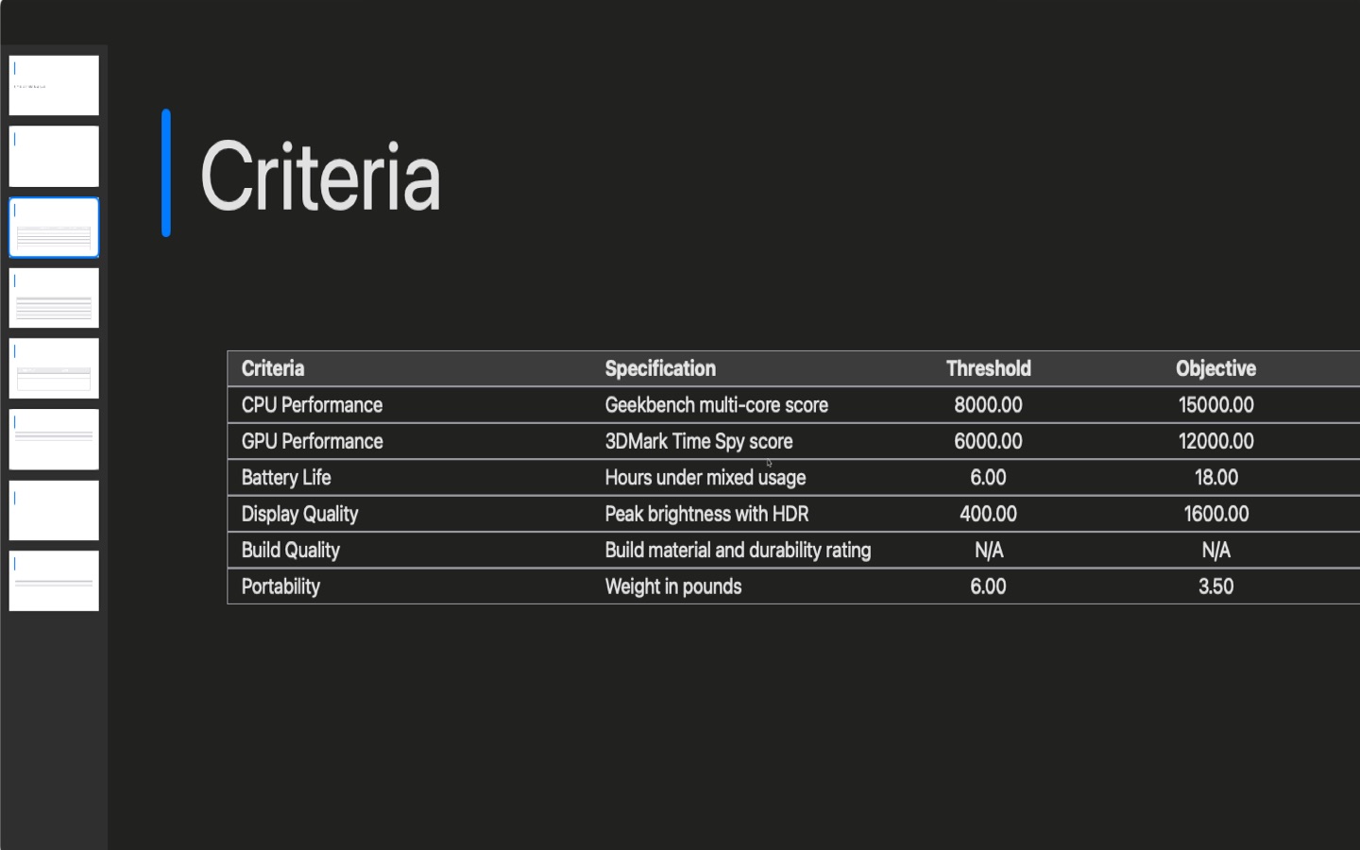Open the sixth slide in the sidebar

[x=53, y=438]
